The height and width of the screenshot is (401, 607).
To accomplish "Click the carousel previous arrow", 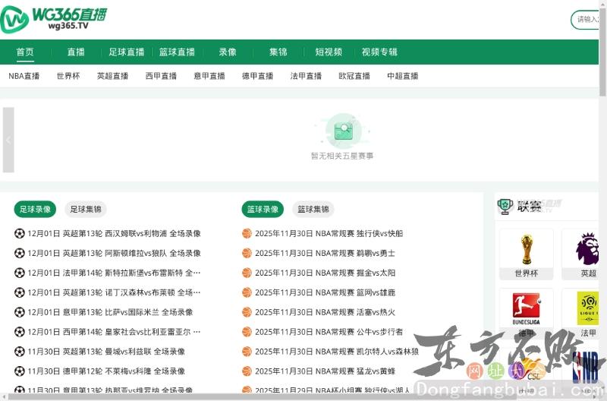I will [8, 140].
